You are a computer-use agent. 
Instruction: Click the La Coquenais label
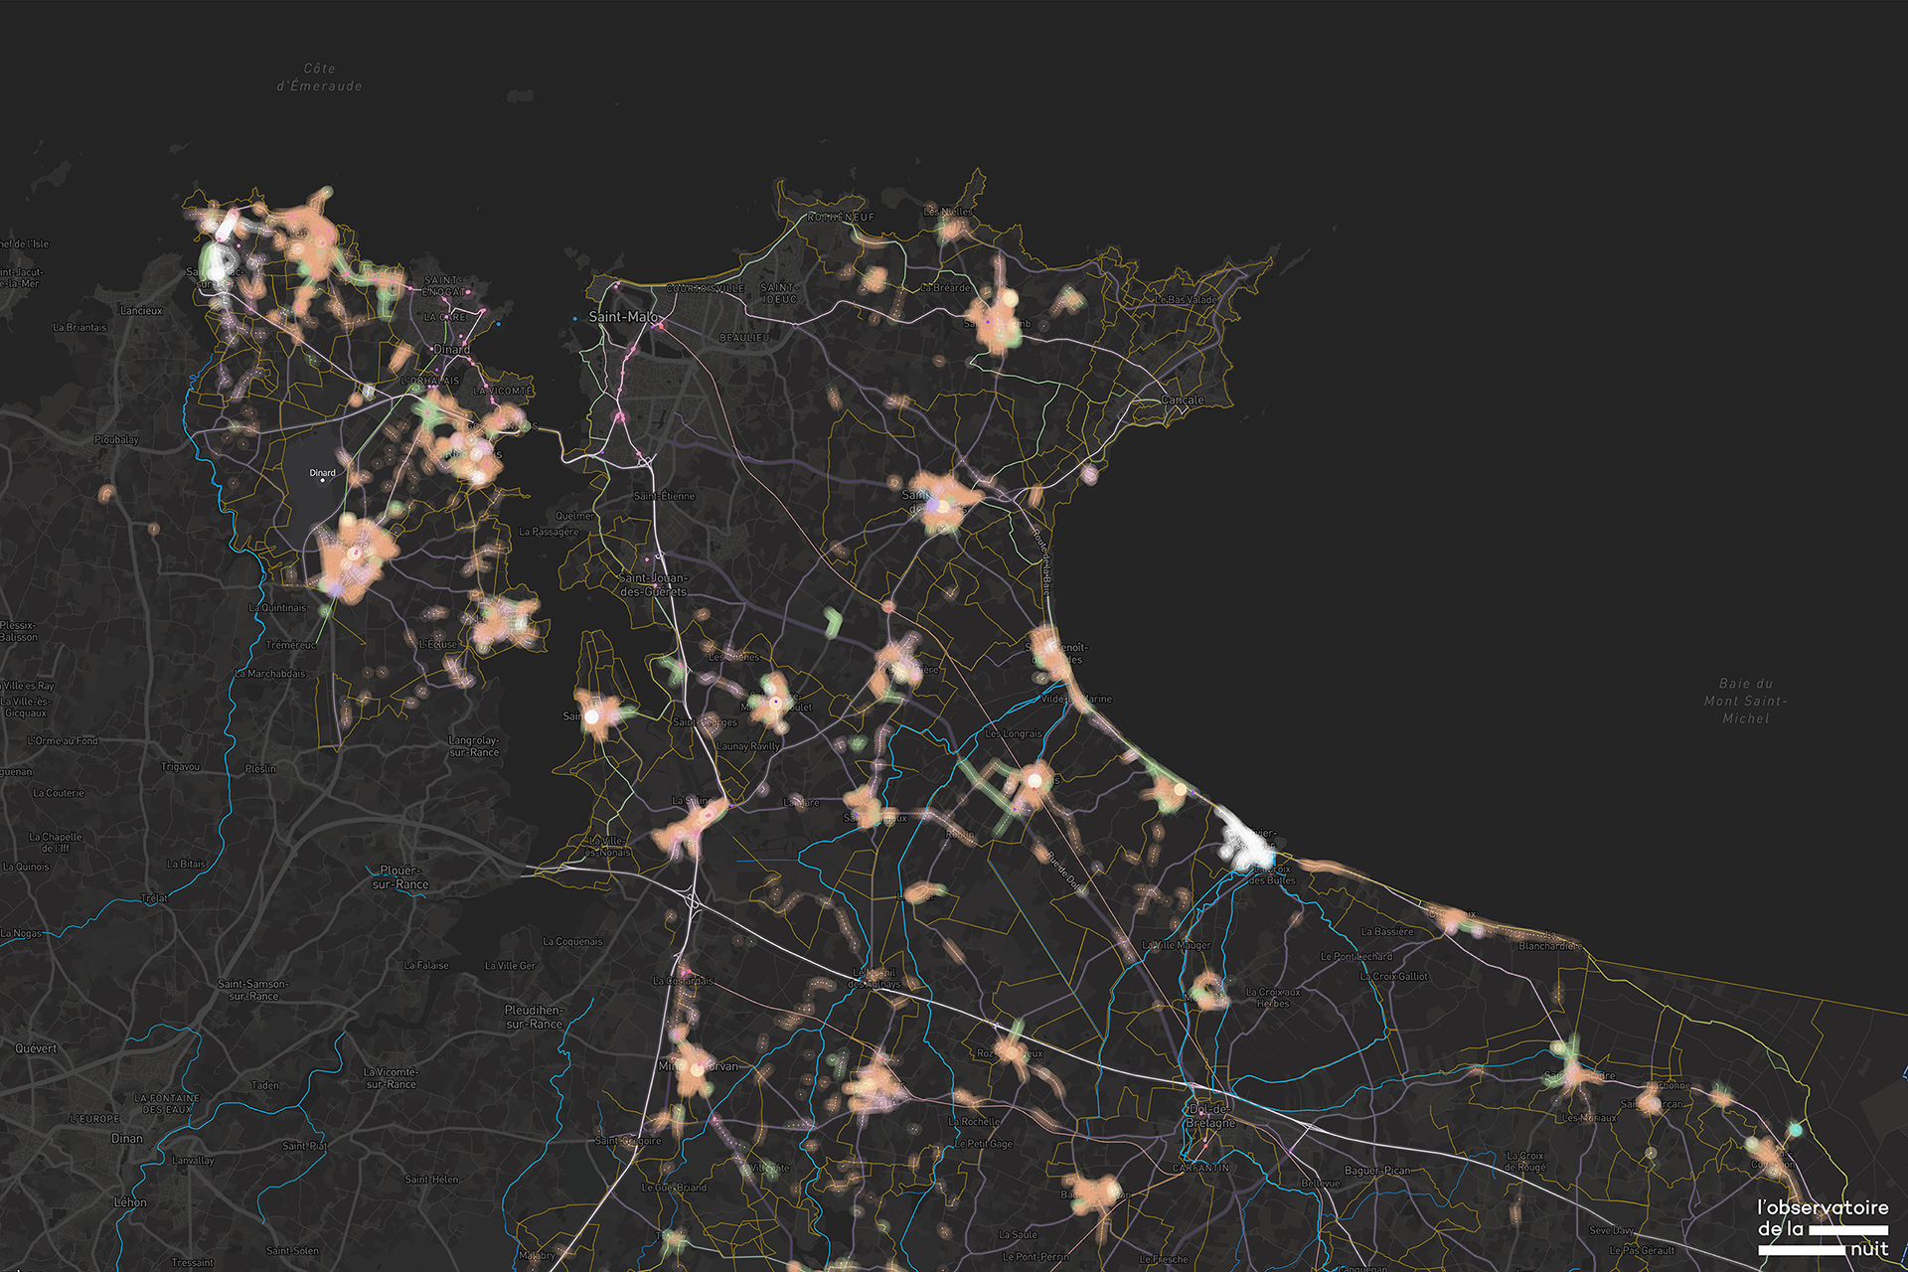[572, 942]
